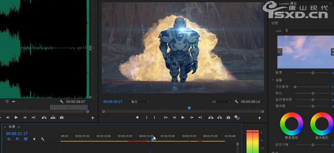The height and width of the screenshot is (153, 334).
Task: Collapse the 调整 section
Action: click(273, 80)
